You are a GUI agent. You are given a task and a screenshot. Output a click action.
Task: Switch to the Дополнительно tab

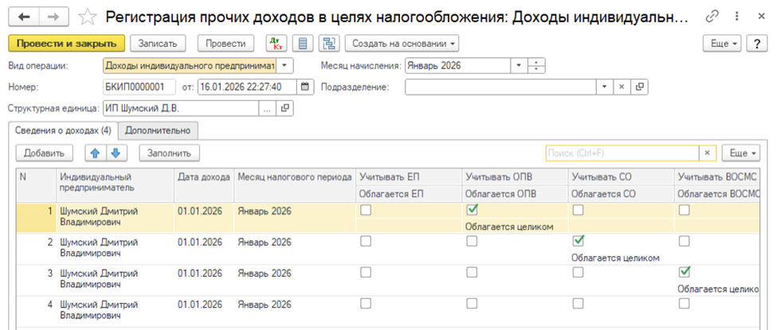(158, 130)
